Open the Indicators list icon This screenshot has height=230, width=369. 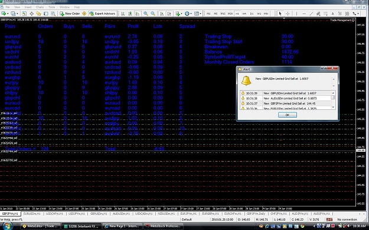pyautogui.click(x=178, y=14)
